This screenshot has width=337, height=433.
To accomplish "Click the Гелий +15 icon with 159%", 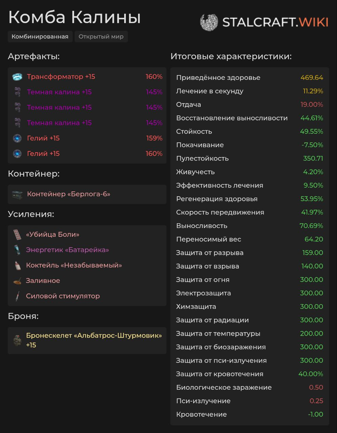I will (17, 138).
